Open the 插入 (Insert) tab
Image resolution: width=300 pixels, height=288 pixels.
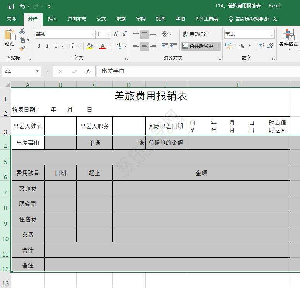point(52,19)
